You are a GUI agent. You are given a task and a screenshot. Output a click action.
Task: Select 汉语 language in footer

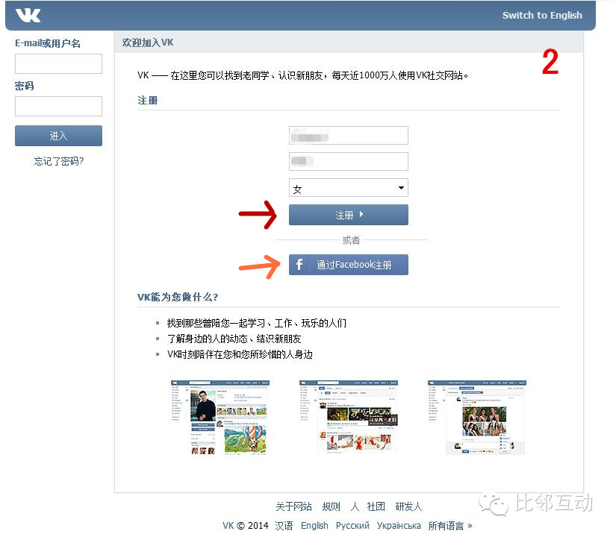pyautogui.click(x=284, y=525)
